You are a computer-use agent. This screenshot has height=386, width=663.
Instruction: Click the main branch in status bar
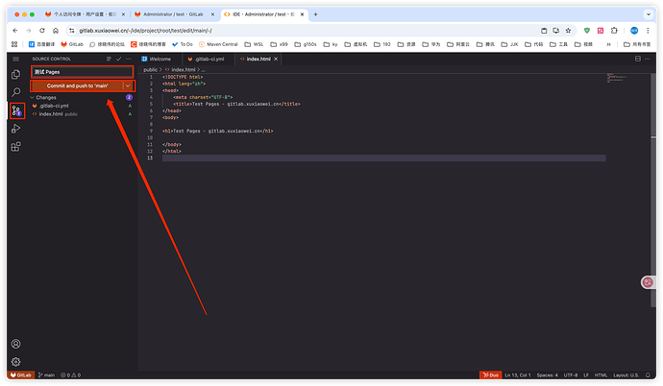pos(45,374)
